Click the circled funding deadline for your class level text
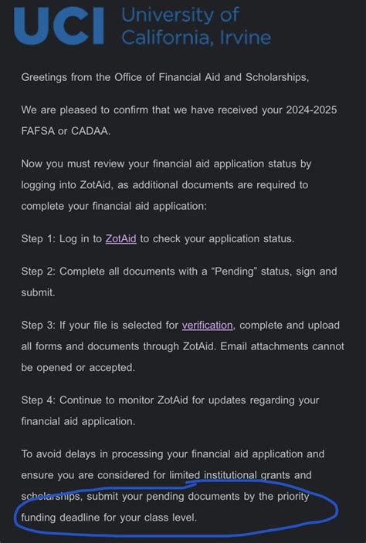Viewport: 366px width, 543px height. (x=109, y=518)
